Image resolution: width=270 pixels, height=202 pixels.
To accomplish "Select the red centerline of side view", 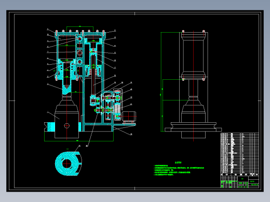I will (x=193, y=86).
